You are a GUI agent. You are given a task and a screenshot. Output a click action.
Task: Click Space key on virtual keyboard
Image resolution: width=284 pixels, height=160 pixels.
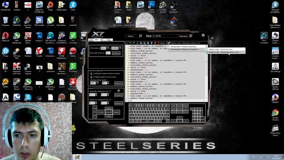tap(147, 121)
